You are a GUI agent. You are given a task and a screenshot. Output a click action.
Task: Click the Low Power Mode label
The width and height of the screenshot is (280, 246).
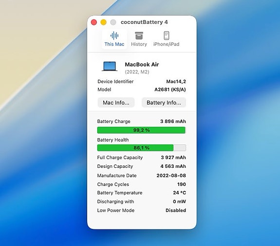(116, 210)
